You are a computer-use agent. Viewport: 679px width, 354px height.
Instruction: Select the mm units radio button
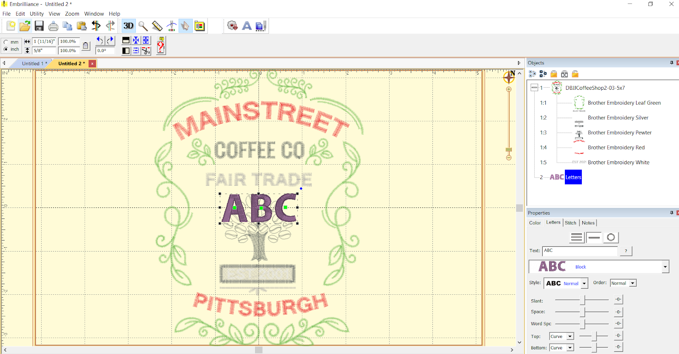tap(6, 42)
